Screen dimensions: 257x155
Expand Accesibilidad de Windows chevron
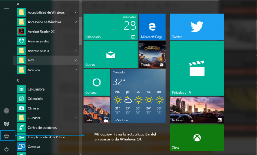75,12
